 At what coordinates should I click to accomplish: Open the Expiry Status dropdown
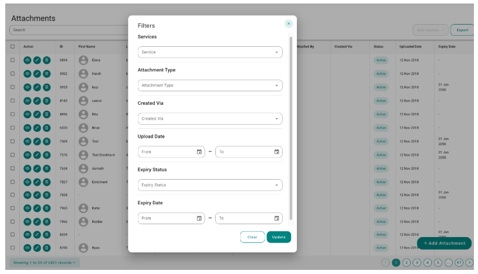point(210,185)
